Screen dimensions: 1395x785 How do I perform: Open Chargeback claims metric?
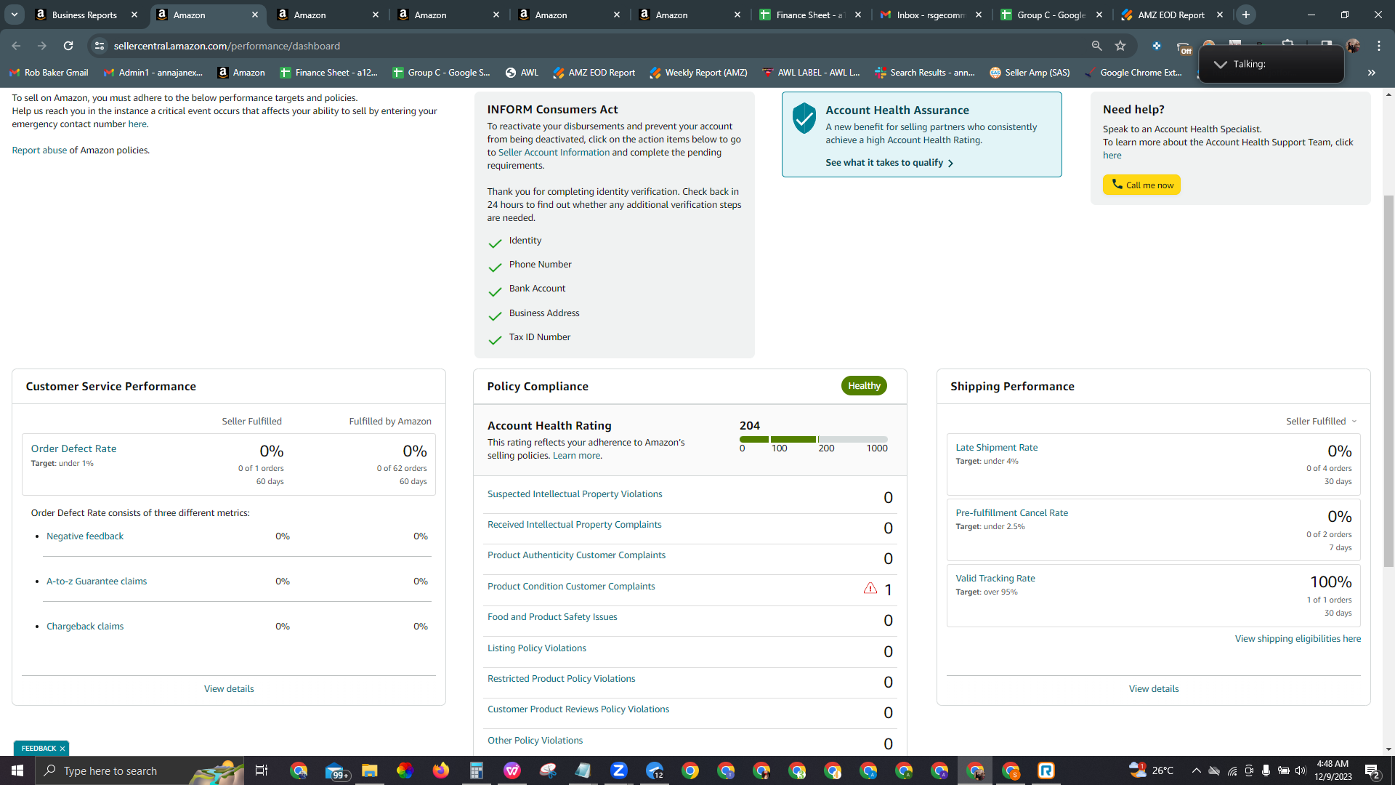click(x=85, y=627)
